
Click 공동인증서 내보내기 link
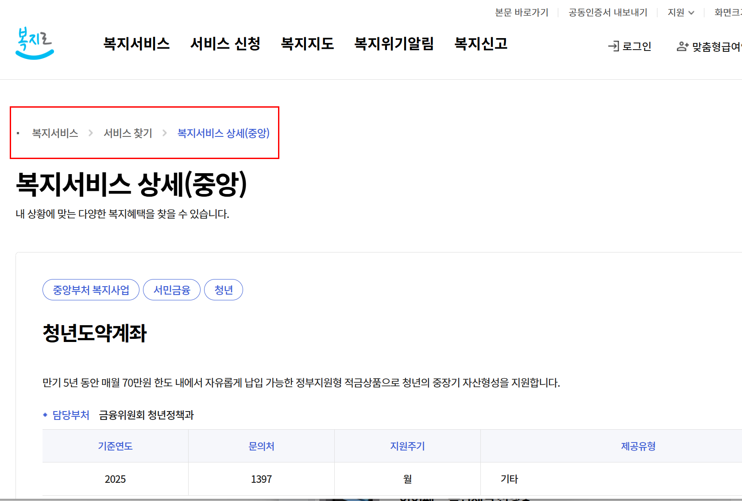[x=608, y=12]
